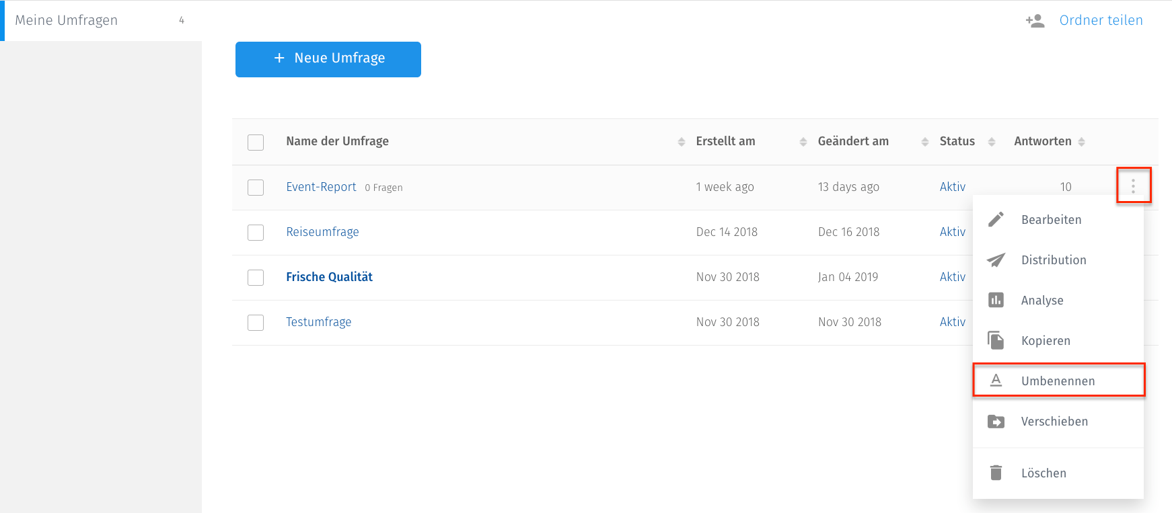Click the paper plane Distribution icon
This screenshot has width=1172, height=513.
pos(996,260)
